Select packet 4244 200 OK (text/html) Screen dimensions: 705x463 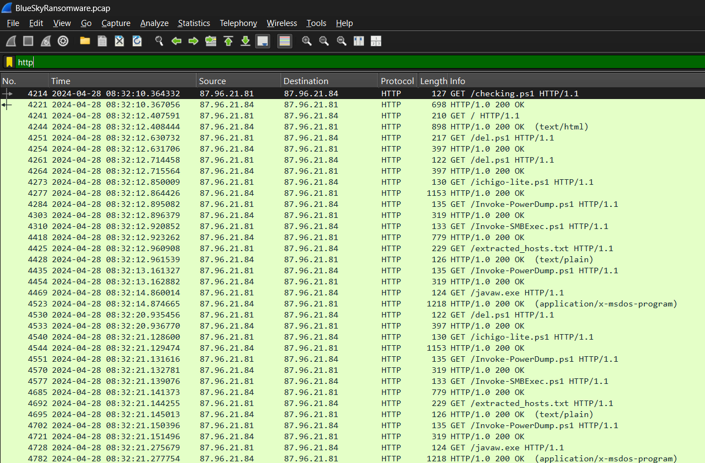click(x=352, y=127)
